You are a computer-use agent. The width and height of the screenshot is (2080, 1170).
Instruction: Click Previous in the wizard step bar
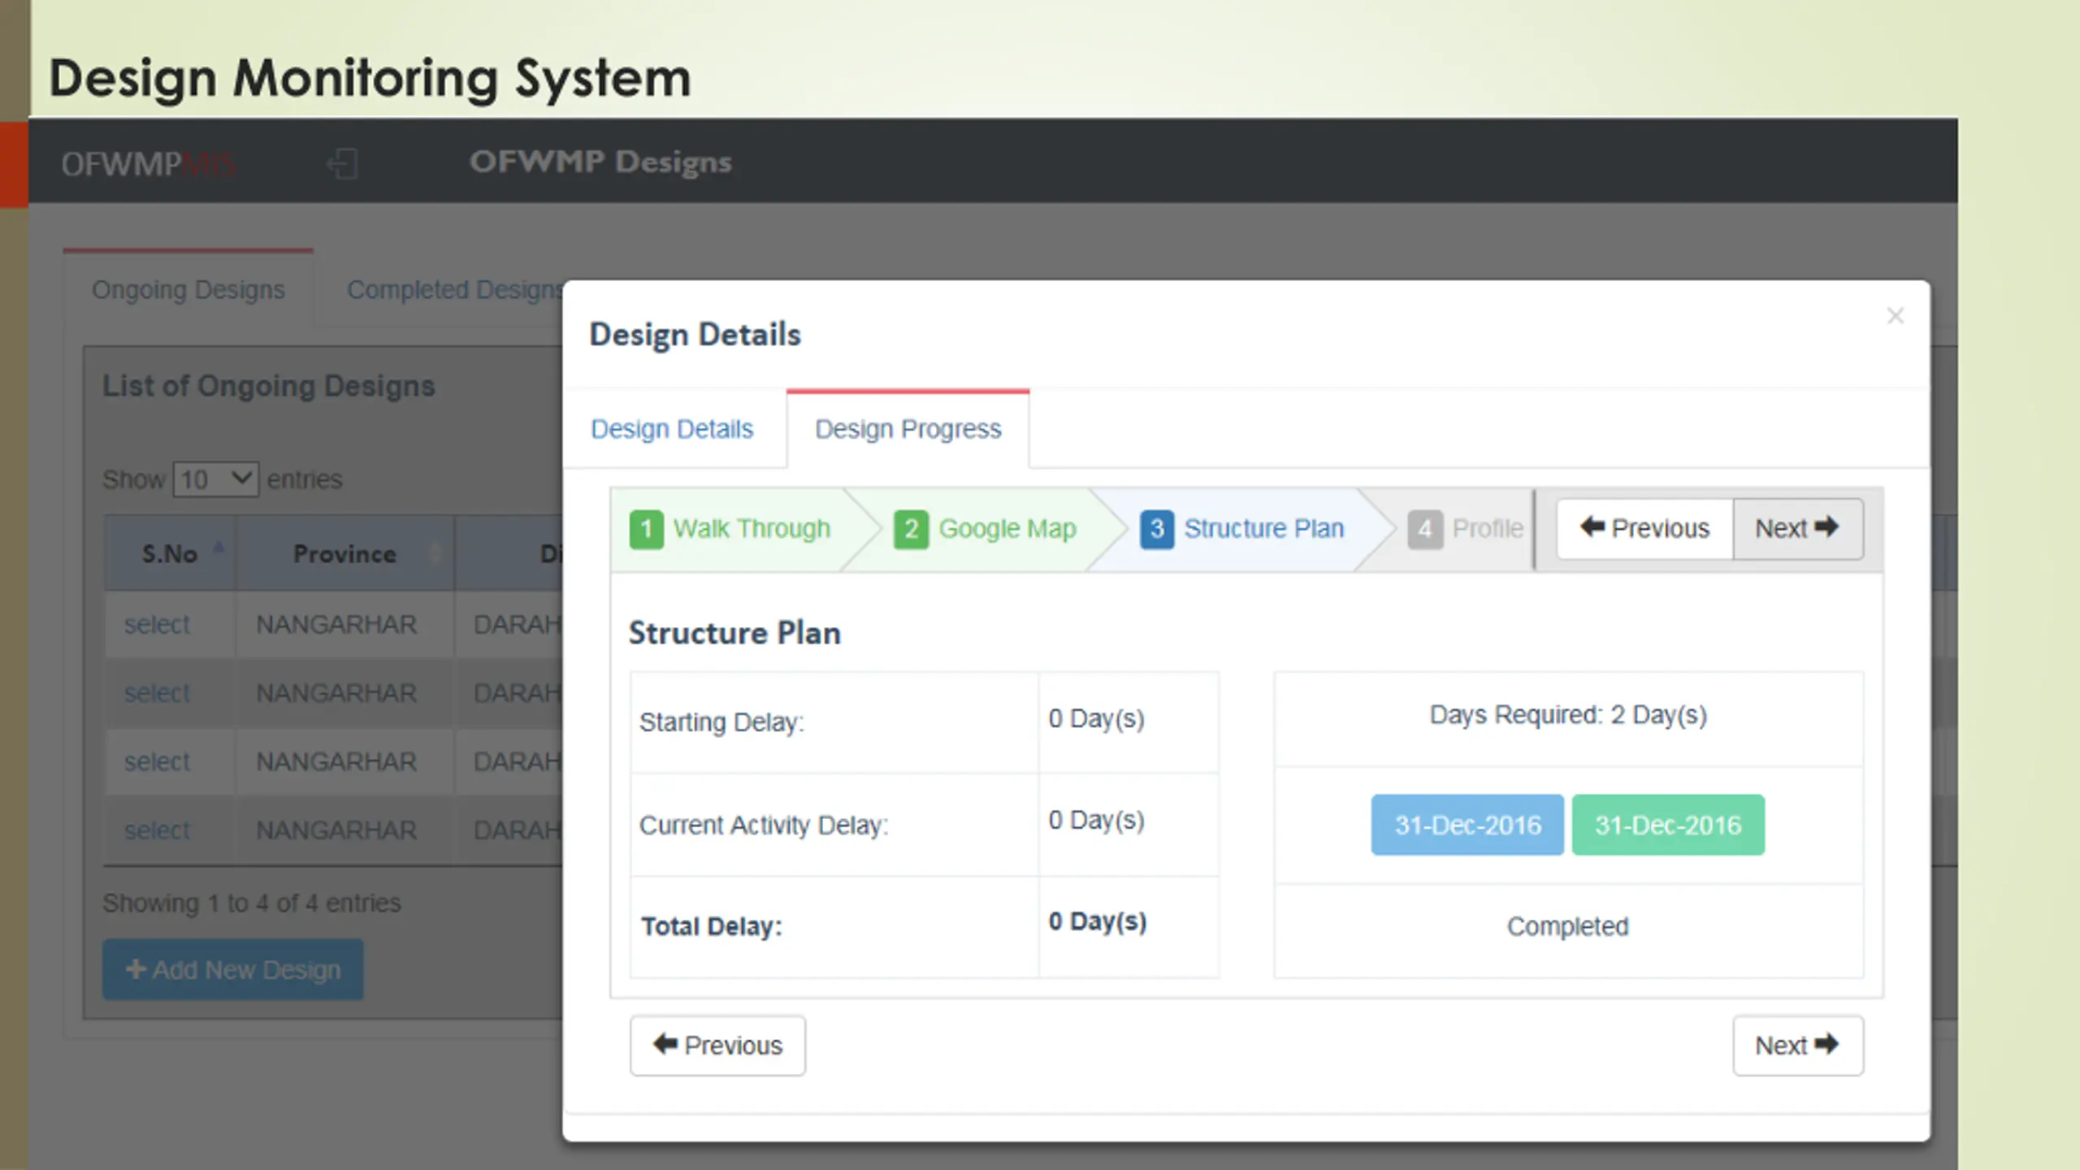1644,528
